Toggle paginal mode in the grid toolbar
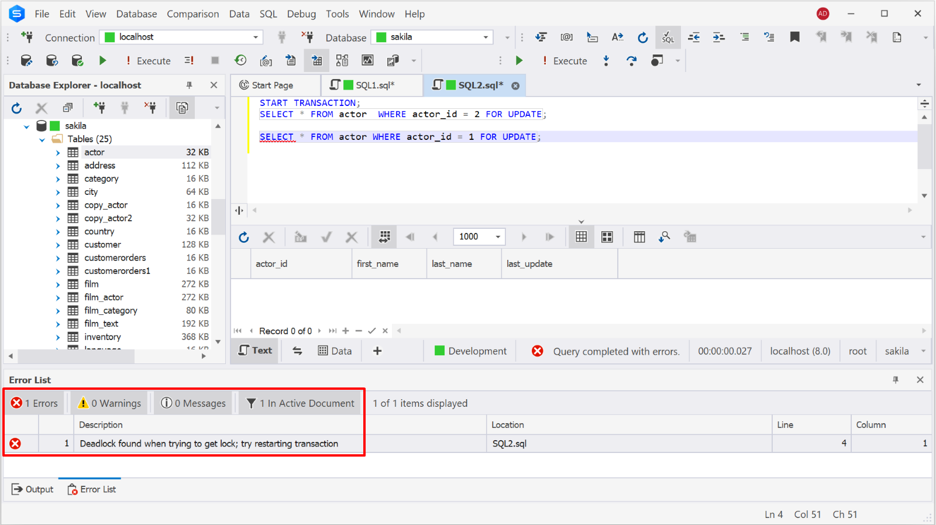936x525 pixels. (x=384, y=237)
